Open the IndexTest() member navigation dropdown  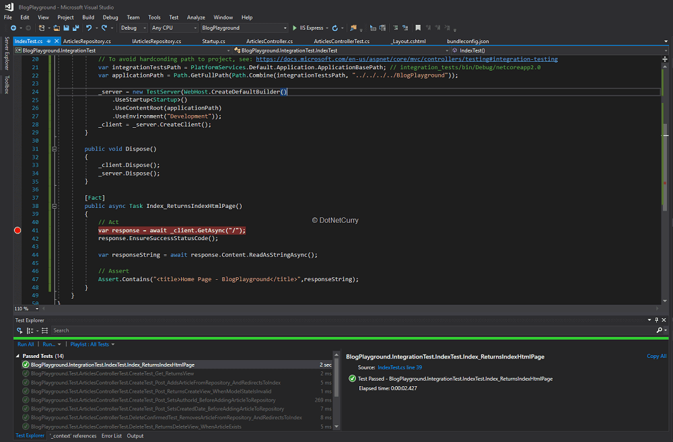(560, 50)
